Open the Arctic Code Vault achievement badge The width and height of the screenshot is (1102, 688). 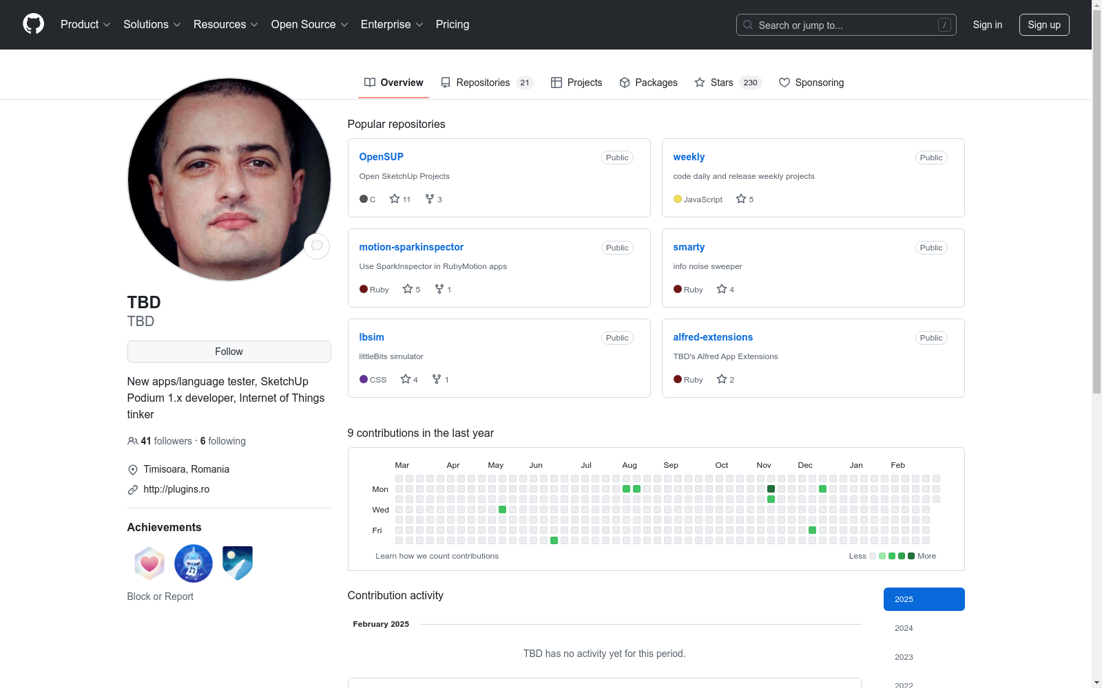click(x=238, y=564)
